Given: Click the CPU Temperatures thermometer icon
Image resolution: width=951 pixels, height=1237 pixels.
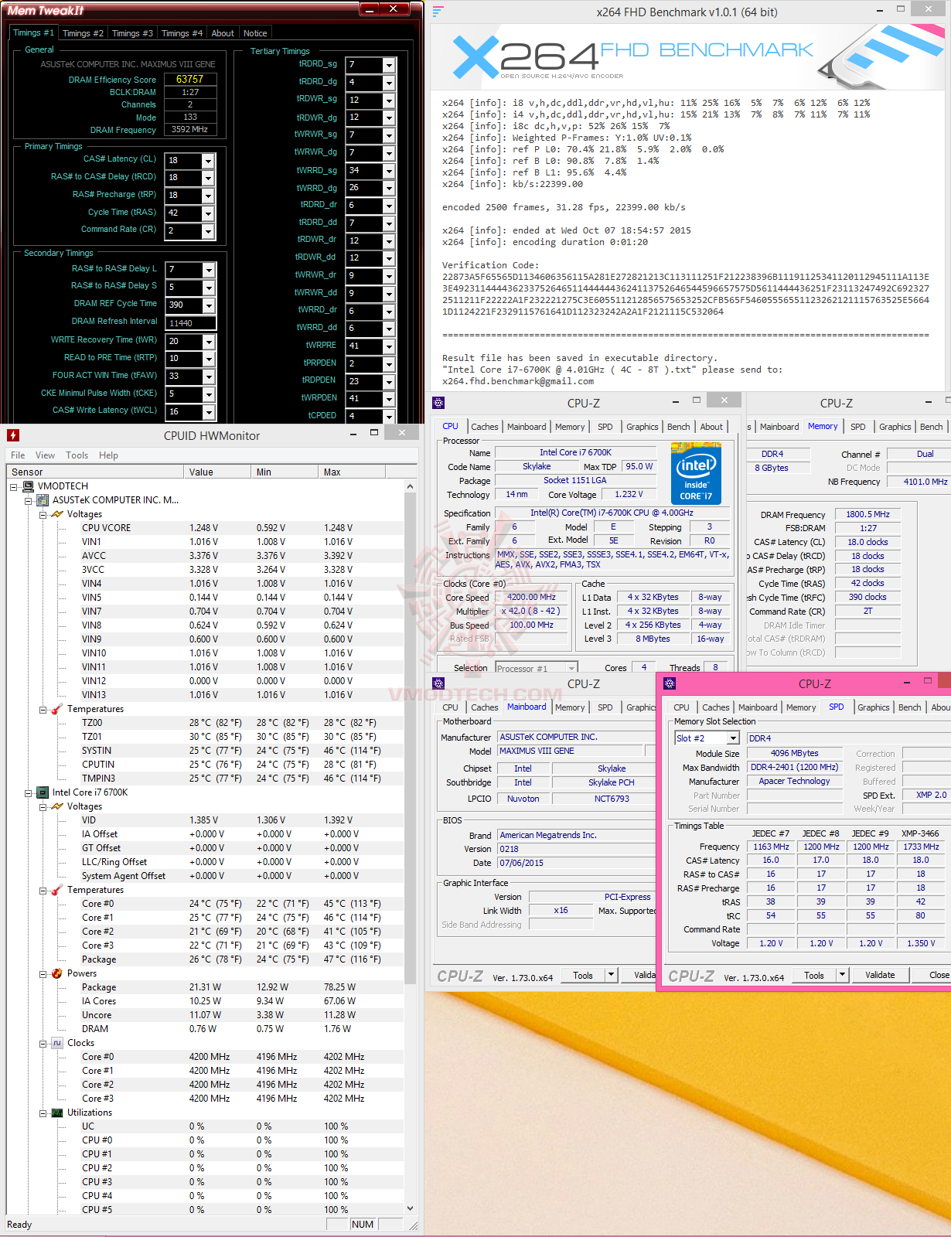Looking at the screenshot, I should pyautogui.click(x=57, y=889).
